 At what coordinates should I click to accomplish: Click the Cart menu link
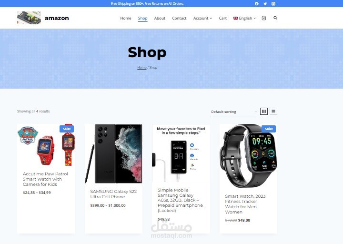point(222,18)
